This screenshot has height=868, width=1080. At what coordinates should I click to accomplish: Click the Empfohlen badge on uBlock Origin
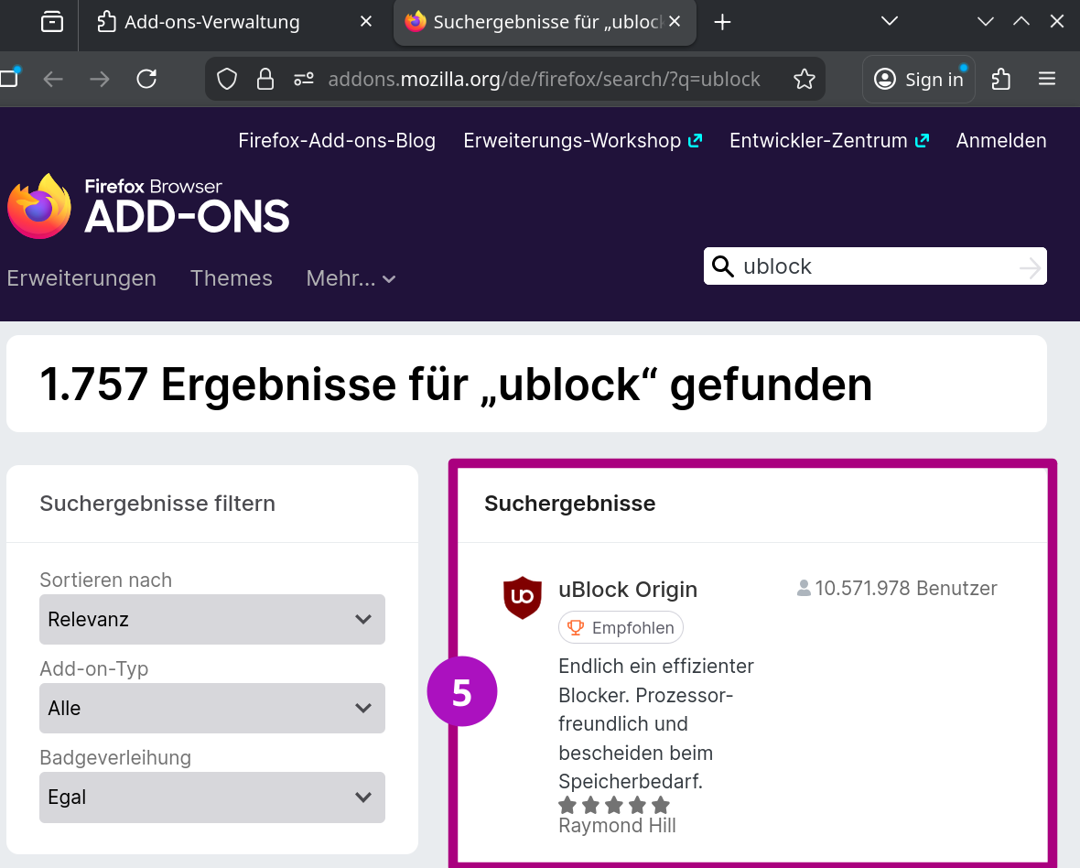point(621,627)
